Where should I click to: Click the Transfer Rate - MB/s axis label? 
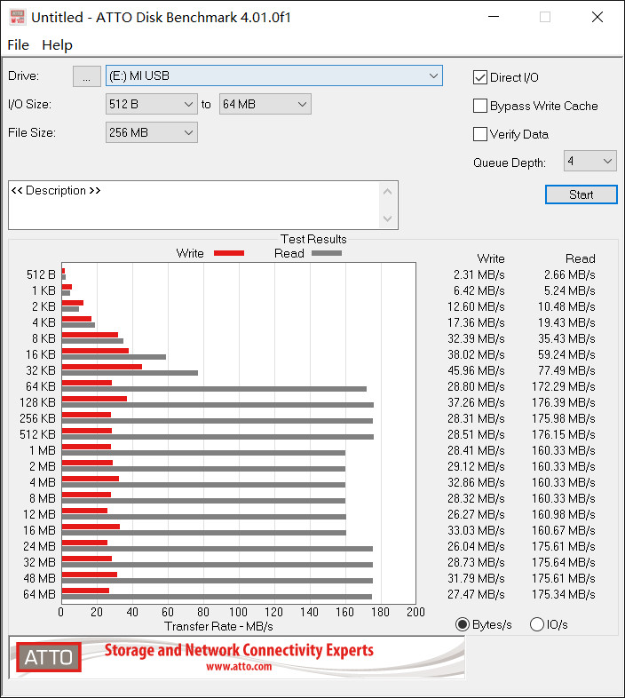click(218, 626)
